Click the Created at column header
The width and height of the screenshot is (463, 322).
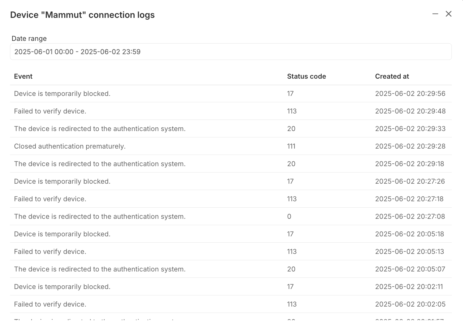click(392, 76)
